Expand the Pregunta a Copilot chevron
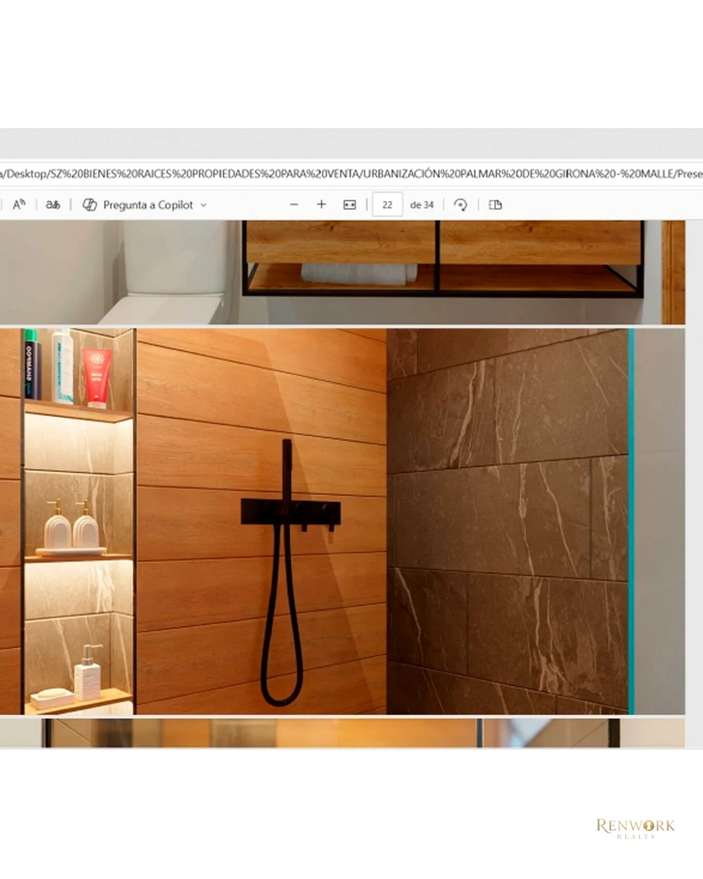Screen dimensions: 703x879 [204, 206]
